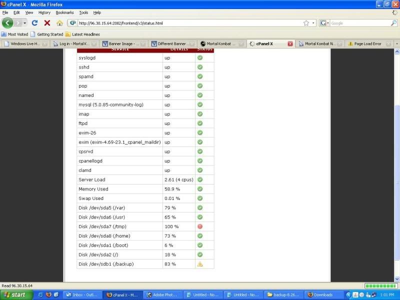The width and height of the screenshot is (400, 300).
Task: Select 'Disk /dev/sda8 (/home)' row label
Action: pyautogui.click(x=104, y=236)
